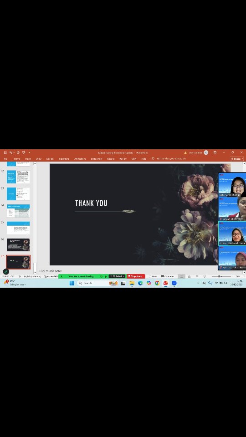
Task: Click the slide number indicator in status bar
Action: [8, 276]
